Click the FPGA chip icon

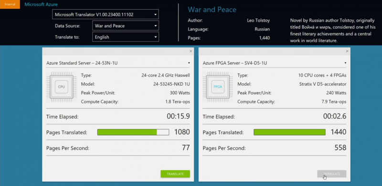(218, 87)
